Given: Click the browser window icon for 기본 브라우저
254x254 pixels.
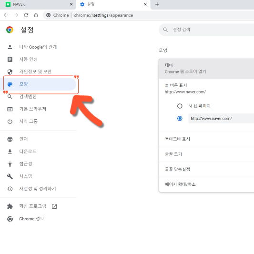Looking at the screenshot, I should point(10,109).
